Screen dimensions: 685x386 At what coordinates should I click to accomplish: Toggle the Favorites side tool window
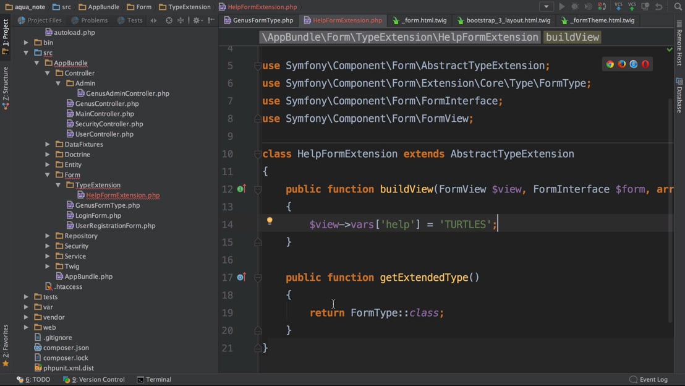click(x=5, y=345)
